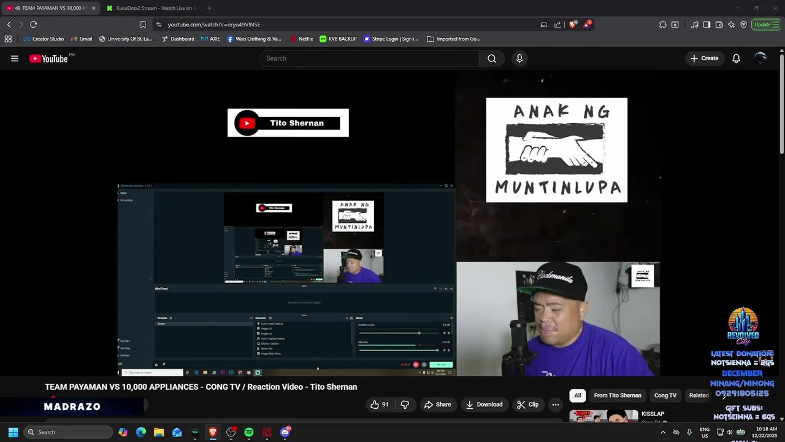The image size is (785, 442).
Task: Share page icon in address bar
Action: pyautogui.click(x=557, y=25)
